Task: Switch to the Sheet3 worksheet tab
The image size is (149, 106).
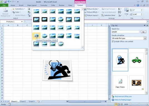Action: click(32, 102)
